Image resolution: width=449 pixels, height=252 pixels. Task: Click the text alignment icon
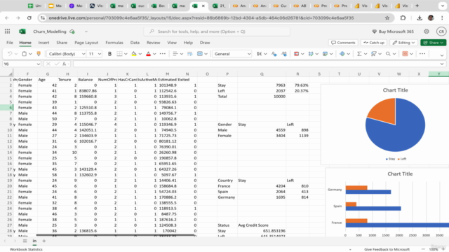tap(175, 54)
